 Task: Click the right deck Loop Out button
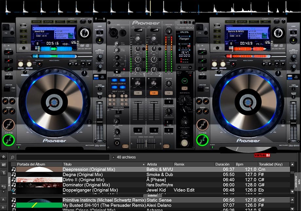[x=223, y=64]
